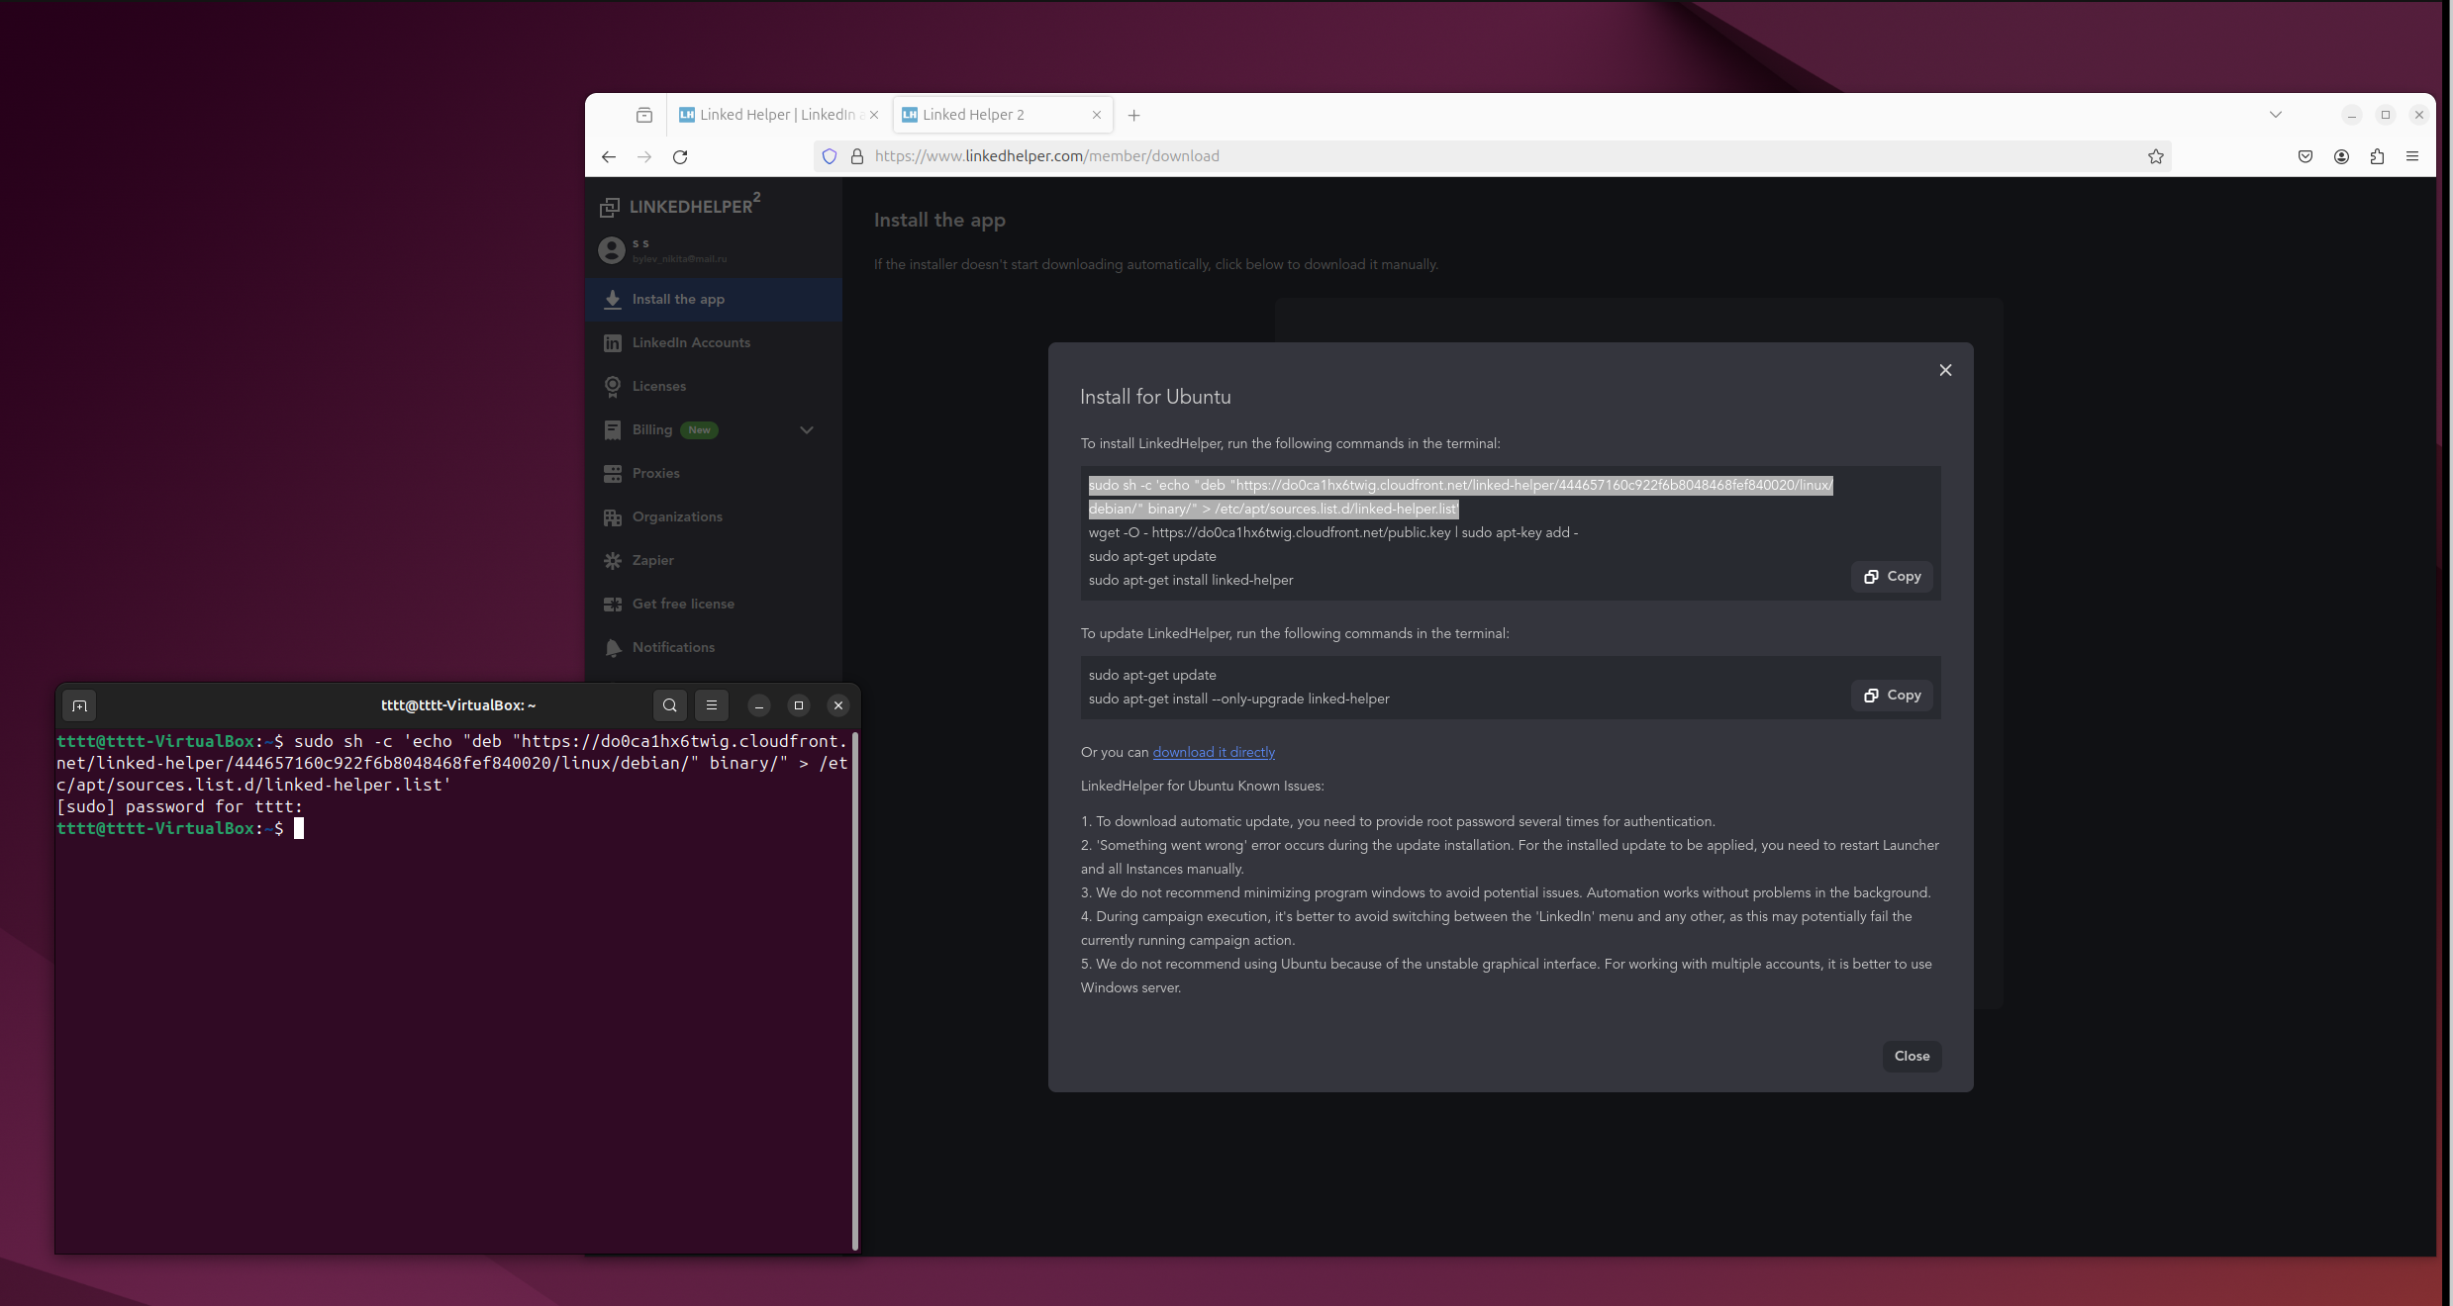Bookmark this page with star icon
The image size is (2453, 1306).
tap(2155, 156)
